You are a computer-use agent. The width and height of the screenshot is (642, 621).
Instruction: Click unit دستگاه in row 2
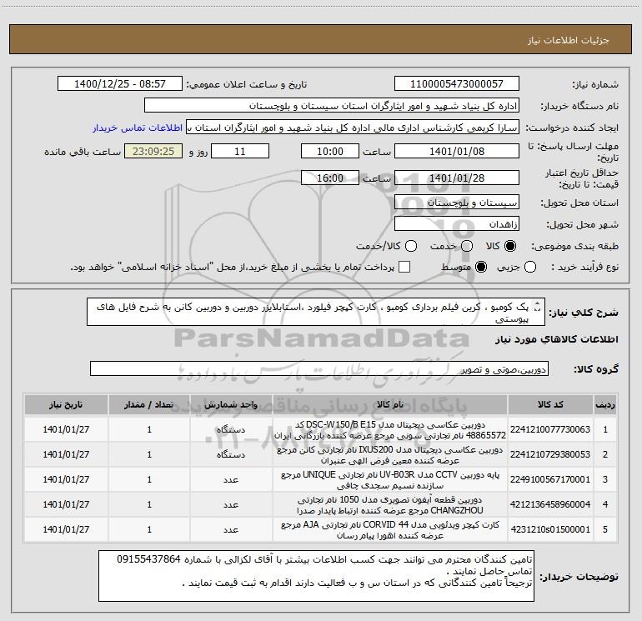(x=231, y=455)
